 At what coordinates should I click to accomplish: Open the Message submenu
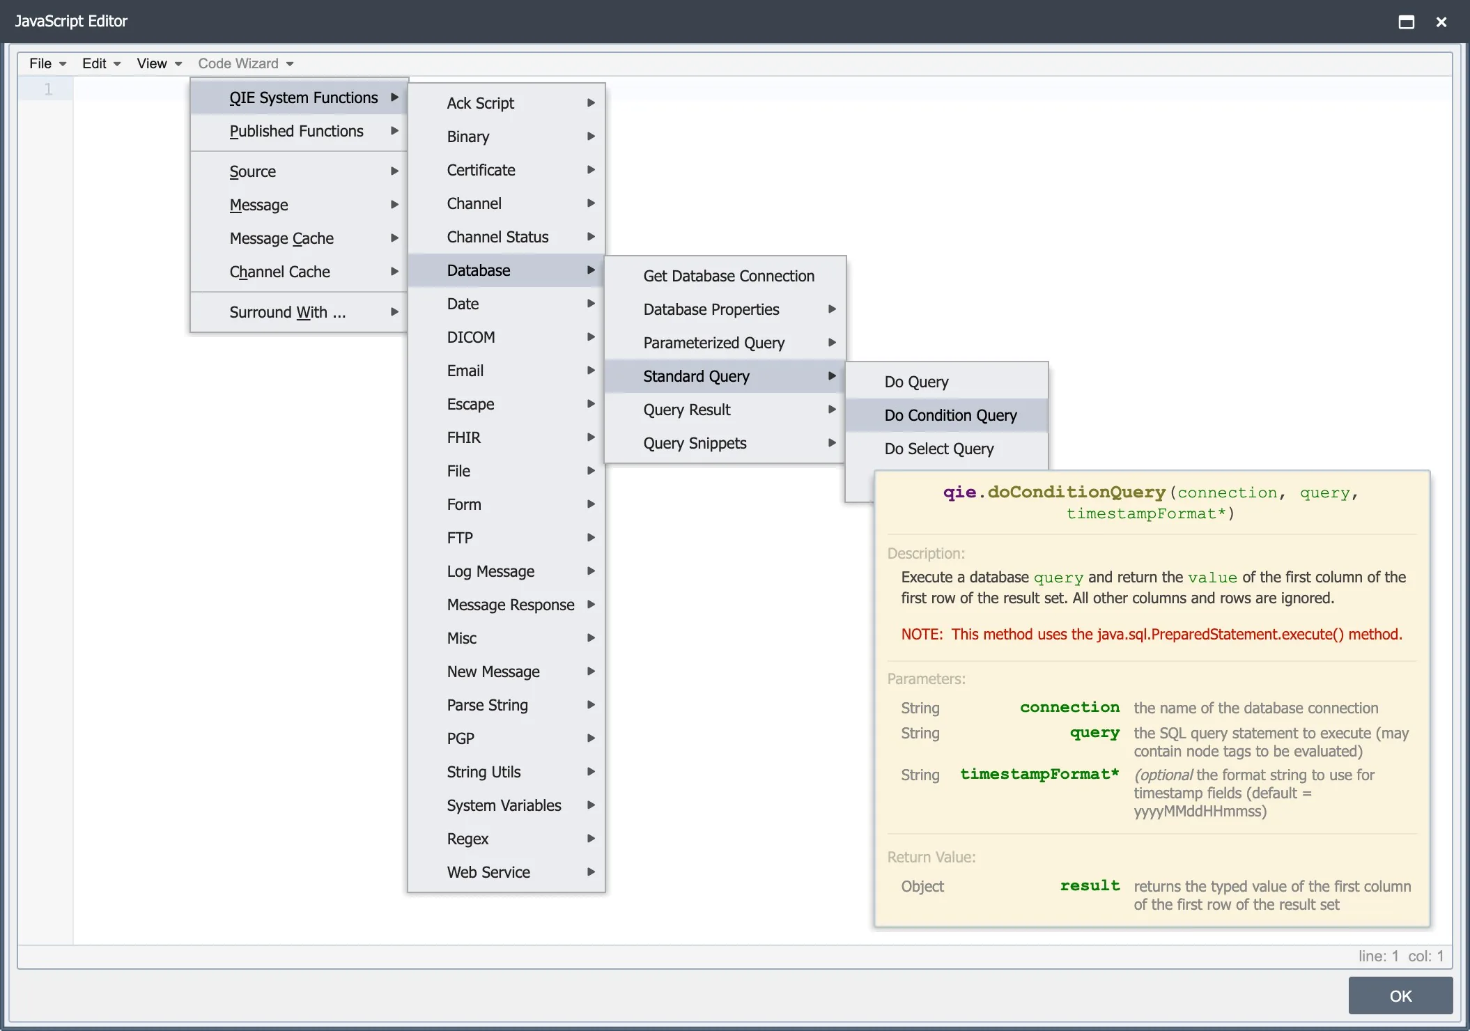[299, 205]
